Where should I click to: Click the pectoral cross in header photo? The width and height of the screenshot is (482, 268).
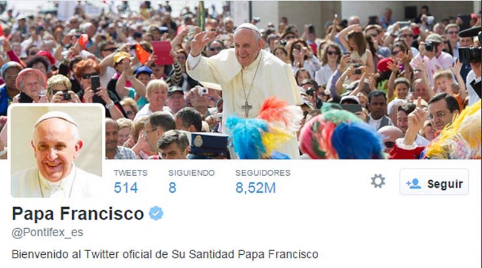[x=246, y=109]
